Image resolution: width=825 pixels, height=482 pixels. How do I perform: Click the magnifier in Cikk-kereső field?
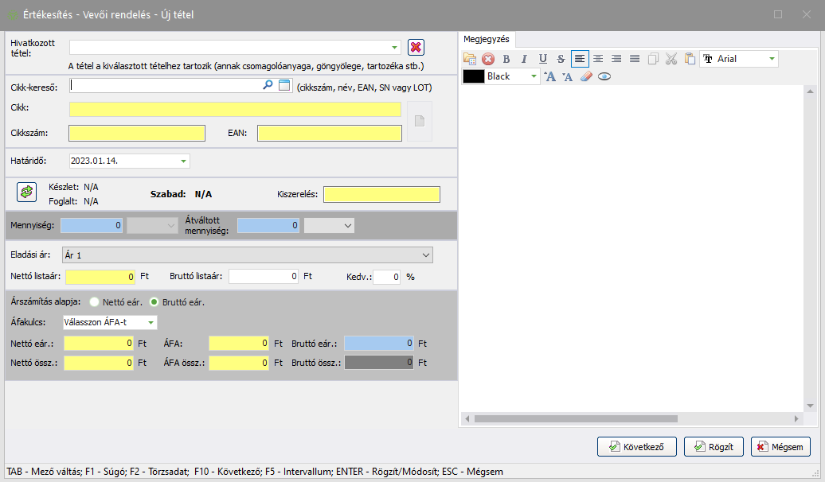(x=268, y=85)
